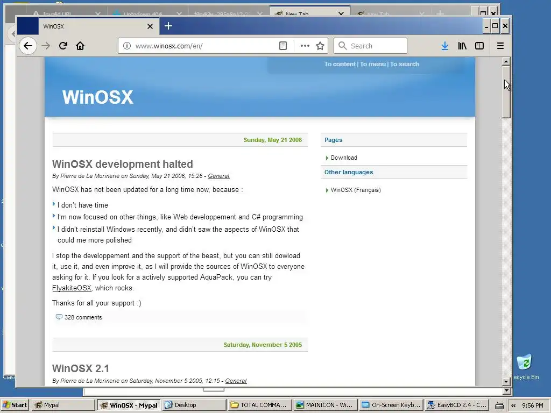Open the Windows Start menu

(15, 405)
